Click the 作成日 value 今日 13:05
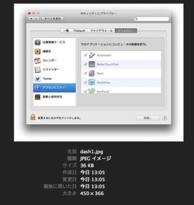Image resolution: width=194 pixels, height=205 pixels. click(92, 173)
